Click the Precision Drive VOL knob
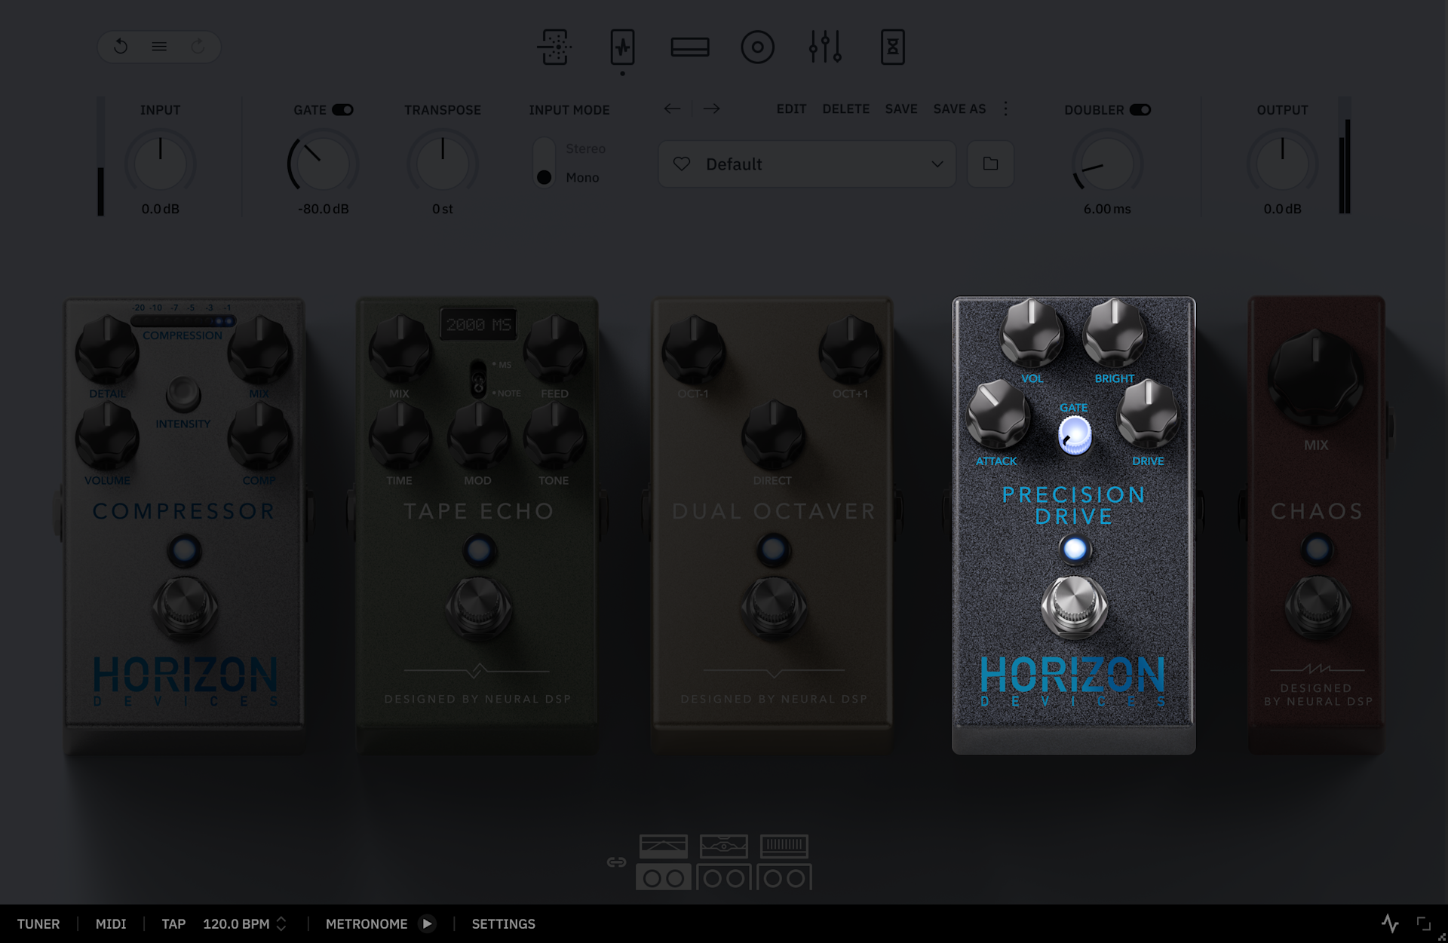This screenshot has width=1448, height=943. pos(1032,332)
